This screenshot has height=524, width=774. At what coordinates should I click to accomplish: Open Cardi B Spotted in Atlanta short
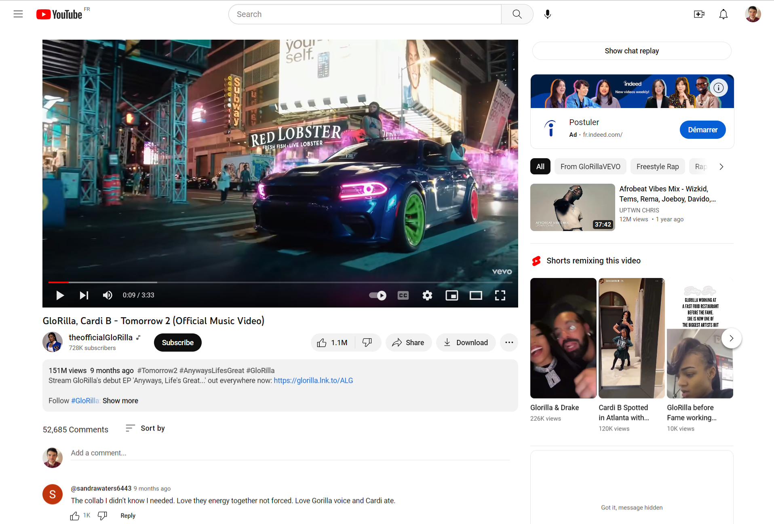tap(631, 338)
